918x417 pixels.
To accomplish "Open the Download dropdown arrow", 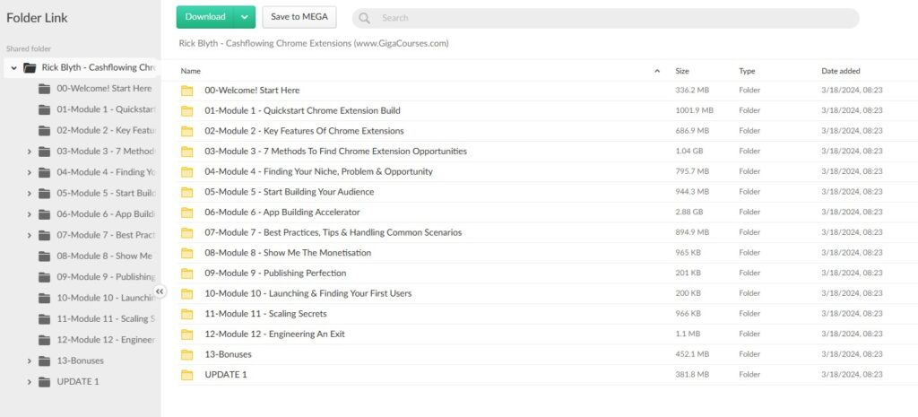I will [245, 17].
